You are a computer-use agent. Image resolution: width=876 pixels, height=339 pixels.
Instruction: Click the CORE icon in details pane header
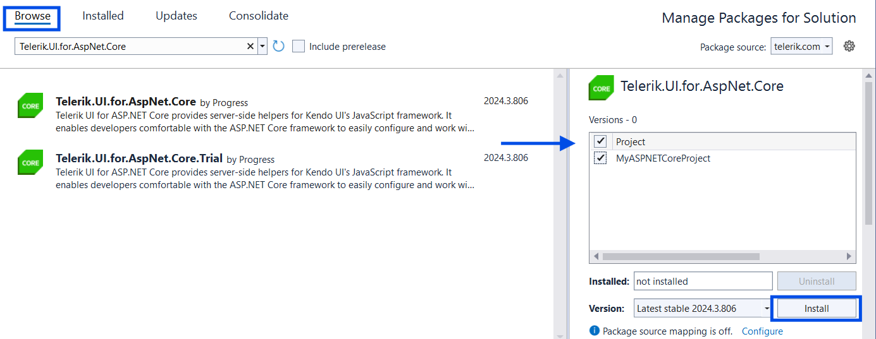(601, 88)
